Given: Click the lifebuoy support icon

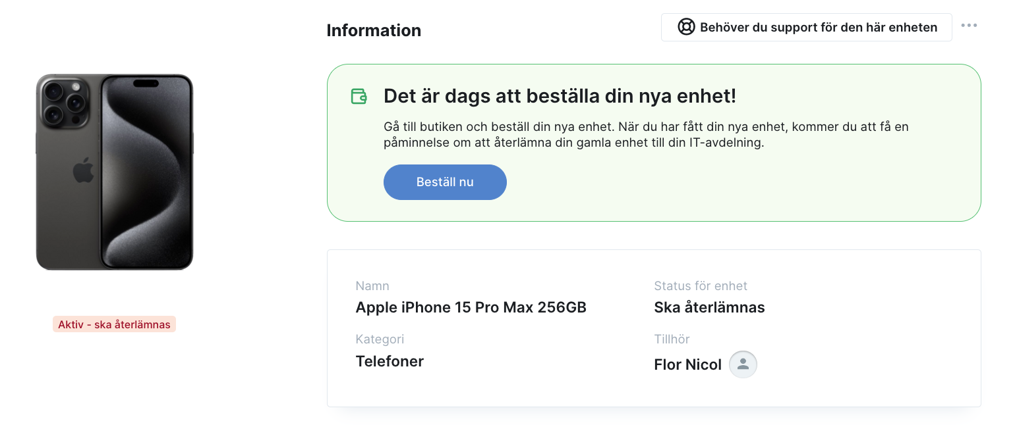Looking at the screenshot, I should 687,27.
